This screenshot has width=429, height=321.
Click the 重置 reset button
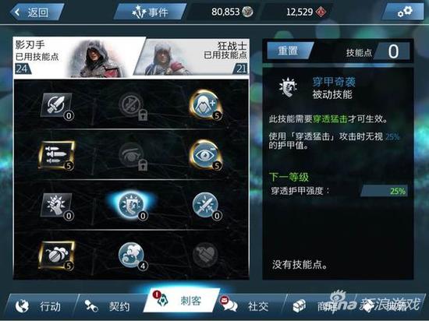288,51
